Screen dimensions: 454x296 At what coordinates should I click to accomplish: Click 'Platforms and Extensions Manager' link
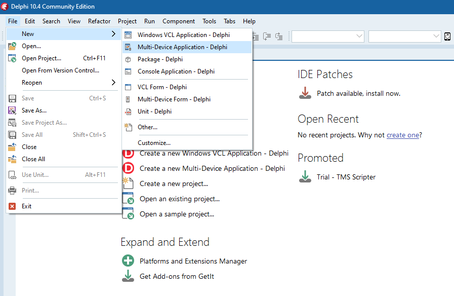pos(193,261)
